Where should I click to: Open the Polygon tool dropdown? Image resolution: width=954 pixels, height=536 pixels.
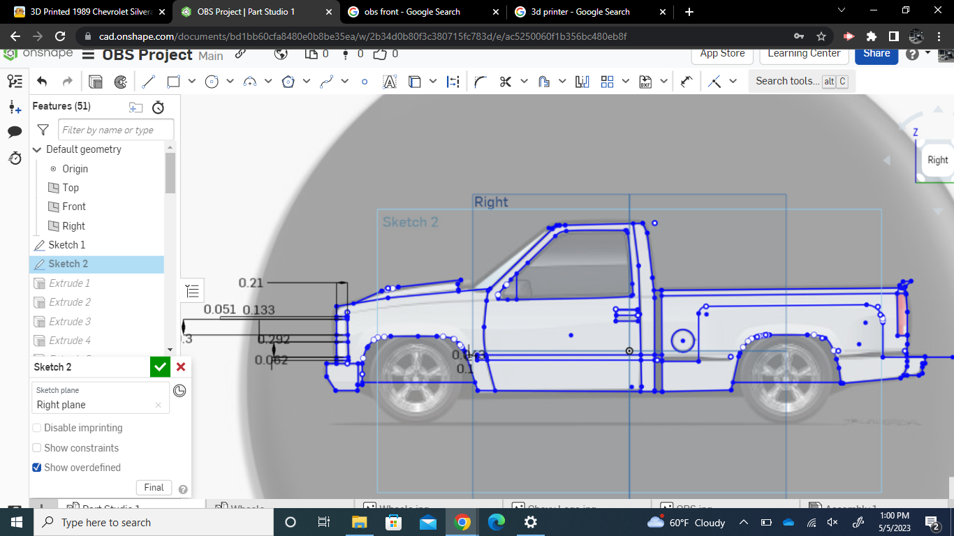tap(307, 81)
